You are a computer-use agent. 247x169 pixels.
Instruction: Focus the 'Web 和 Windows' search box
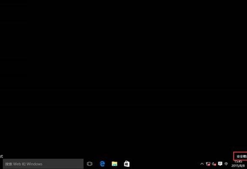43,164
